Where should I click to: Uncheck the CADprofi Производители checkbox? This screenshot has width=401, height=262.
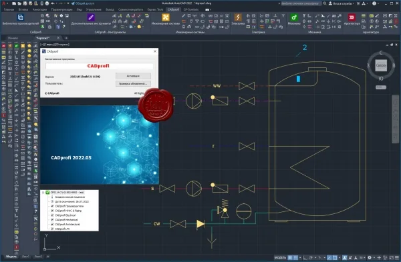point(52,206)
